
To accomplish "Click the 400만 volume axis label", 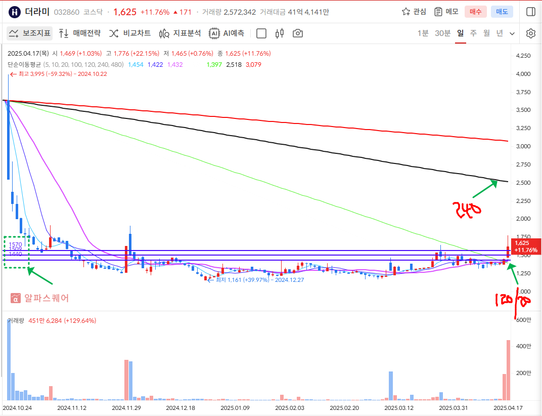I will 524,346.
